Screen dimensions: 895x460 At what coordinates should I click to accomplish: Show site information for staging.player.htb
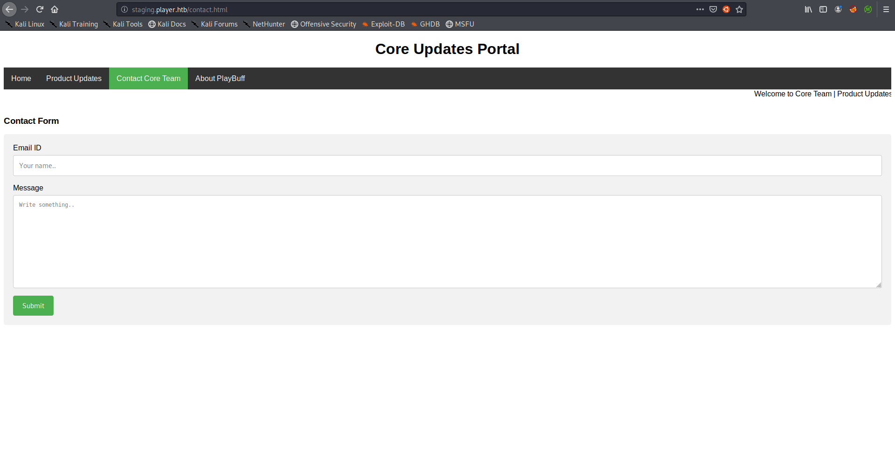[x=124, y=9]
